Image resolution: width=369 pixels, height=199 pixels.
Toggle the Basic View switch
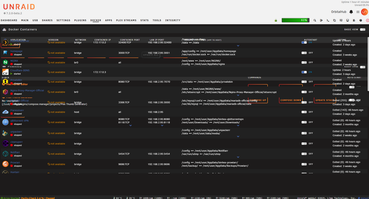[363, 29]
